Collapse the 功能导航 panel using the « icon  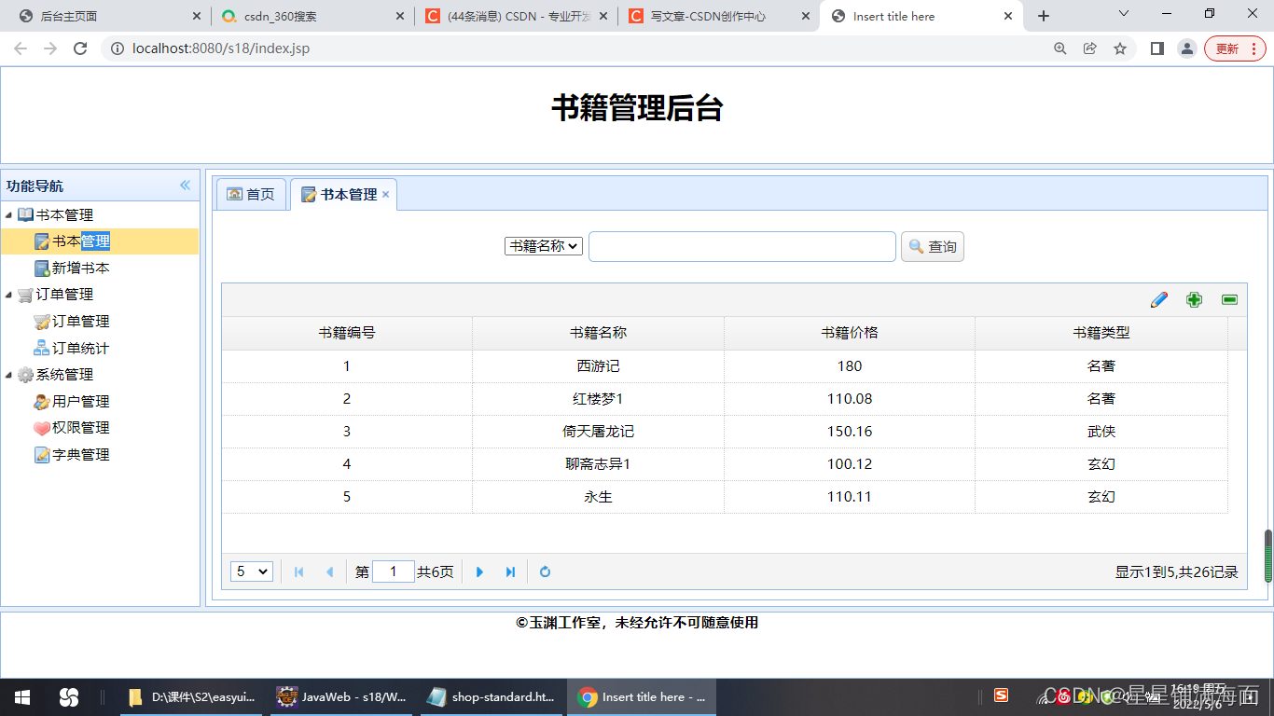click(x=185, y=185)
